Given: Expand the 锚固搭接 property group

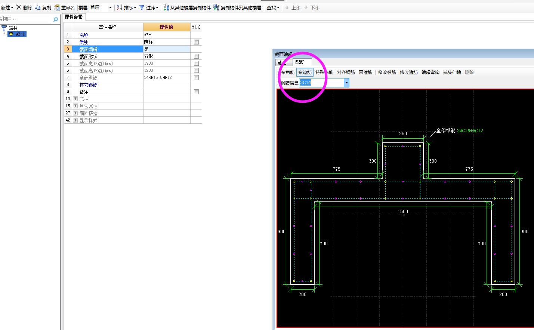Looking at the screenshot, I should coord(75,113).
